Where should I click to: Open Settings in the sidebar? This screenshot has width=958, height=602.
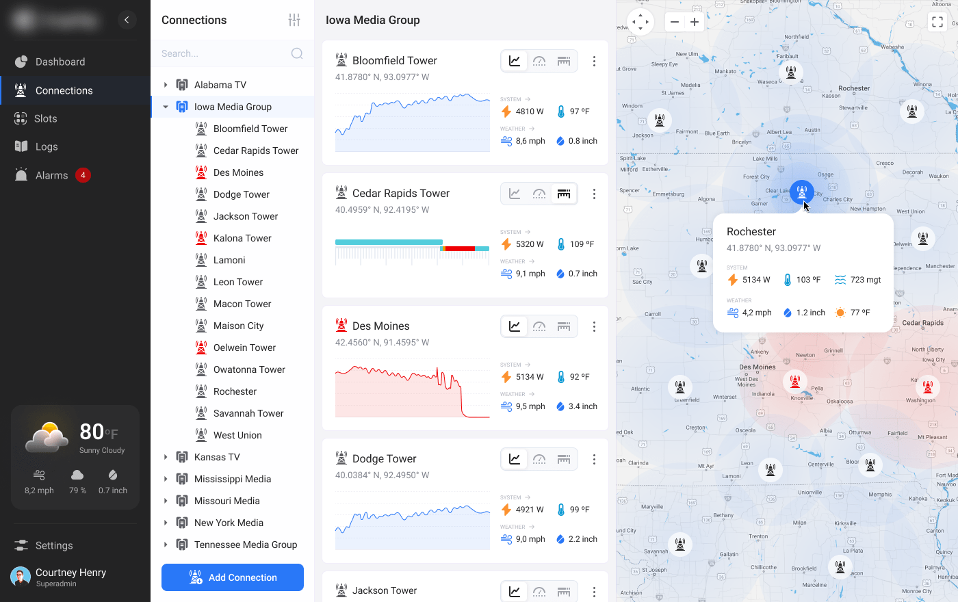54,545
